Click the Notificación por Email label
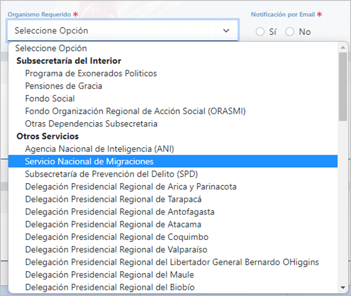This screenshot has width=351, height=296. pos(283,14)
